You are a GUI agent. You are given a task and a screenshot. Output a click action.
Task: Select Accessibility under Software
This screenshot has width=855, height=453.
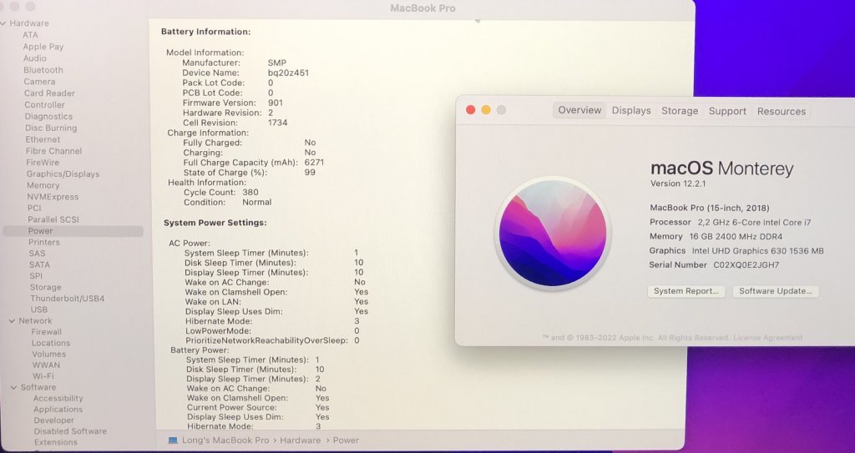click(x=58, y=399)
